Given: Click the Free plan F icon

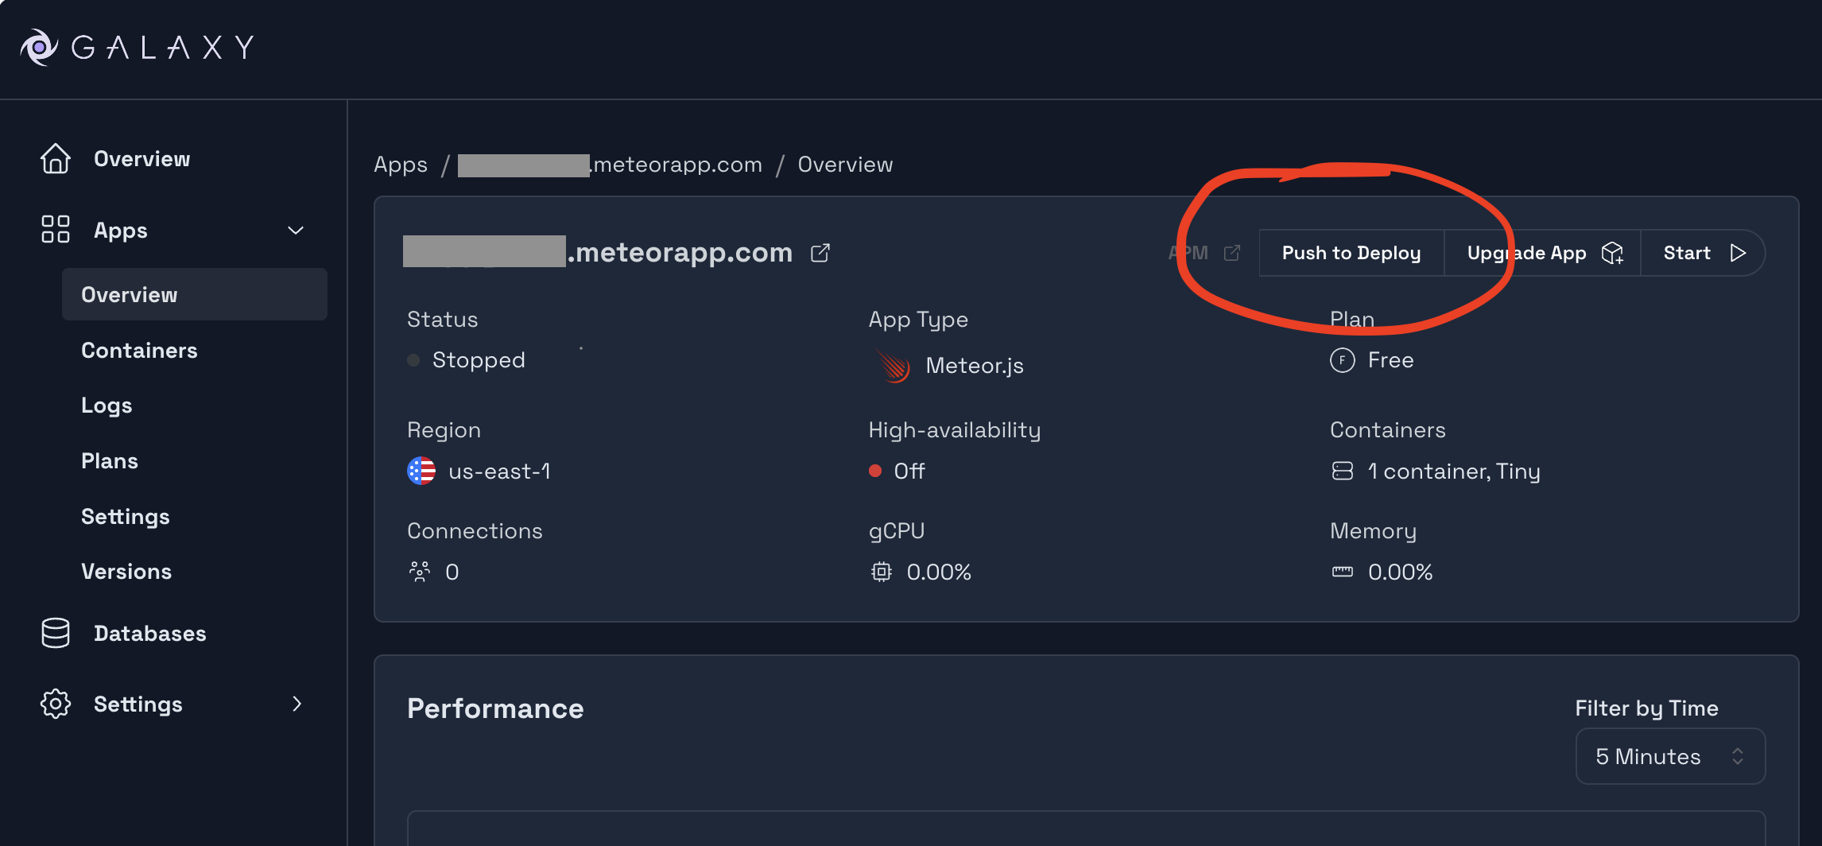Looking at the screenshot, I should (x=1343, y=360).
